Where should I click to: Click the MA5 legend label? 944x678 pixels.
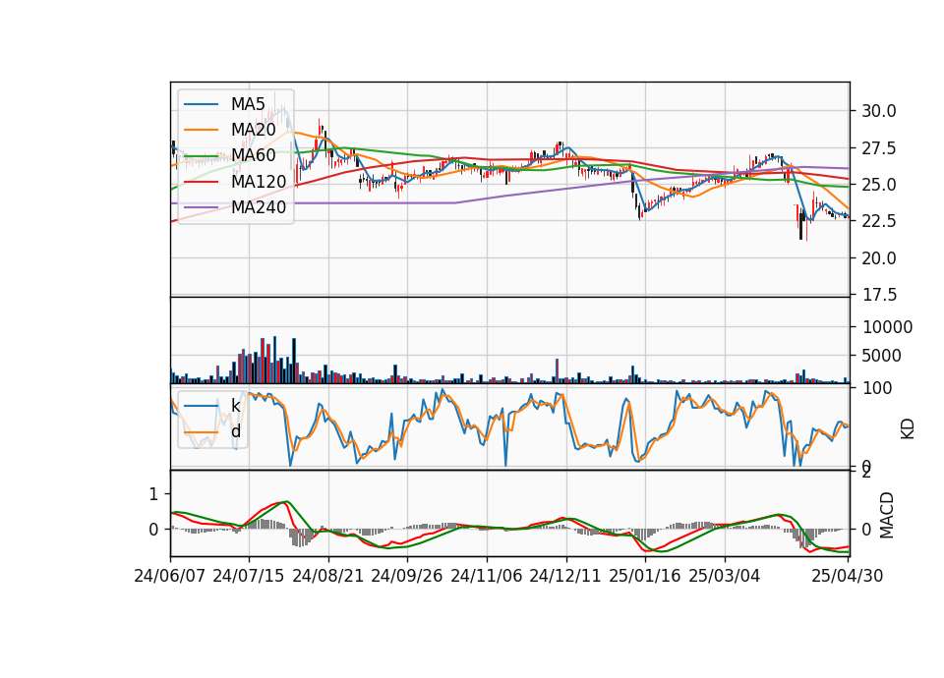tap(248, 104)
